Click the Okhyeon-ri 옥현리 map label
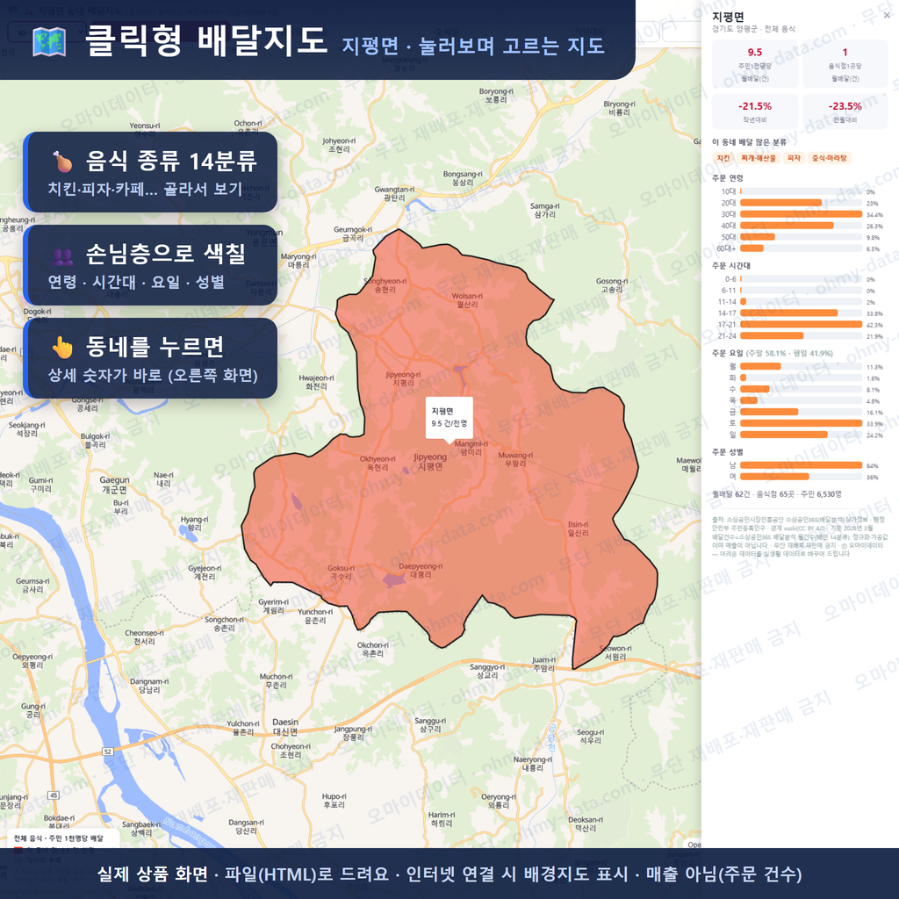Image resolution: width=899 pixels, height=899 pixels. coord(378,464)
